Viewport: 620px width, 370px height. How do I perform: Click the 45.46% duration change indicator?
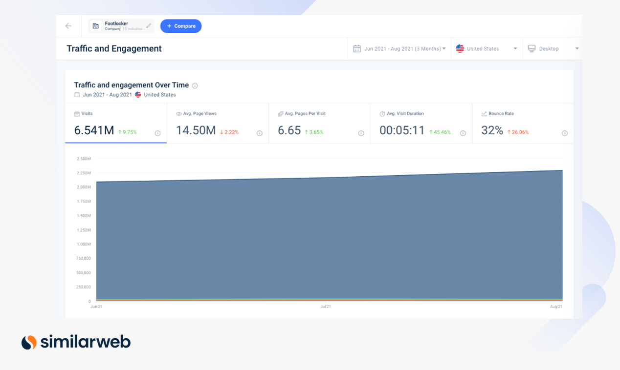440,132
